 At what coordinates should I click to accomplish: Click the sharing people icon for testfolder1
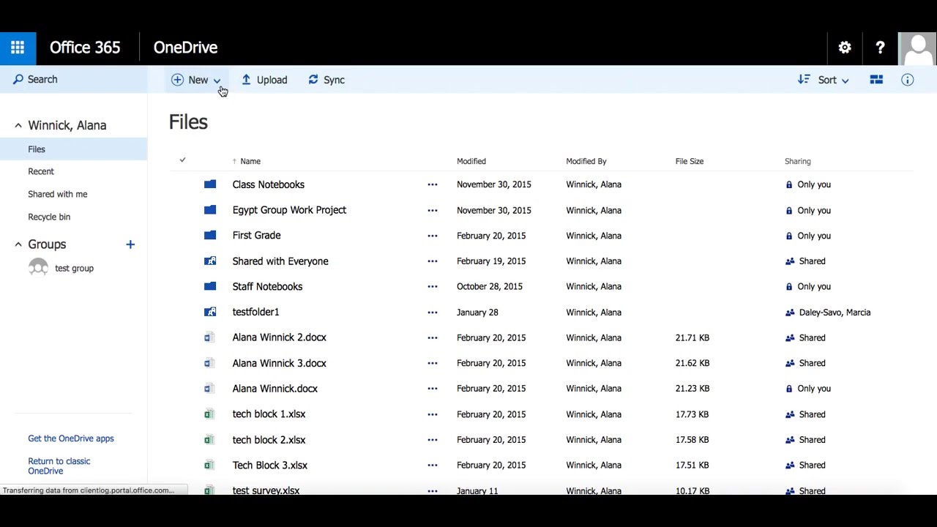(790, 313)
